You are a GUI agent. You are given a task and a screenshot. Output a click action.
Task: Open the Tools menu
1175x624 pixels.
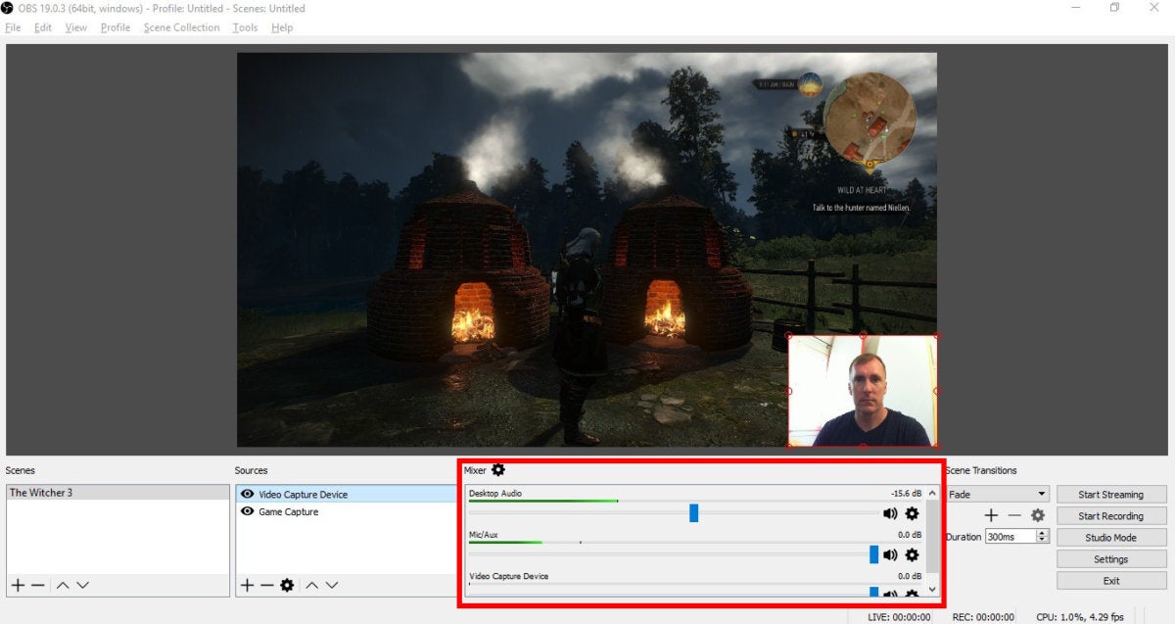tap(246, 27)
